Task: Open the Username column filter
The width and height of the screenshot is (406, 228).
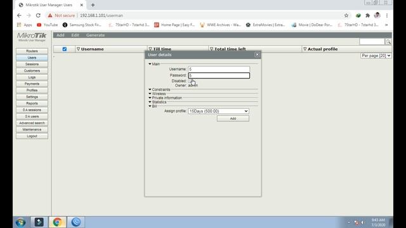Action: (78, 49)
